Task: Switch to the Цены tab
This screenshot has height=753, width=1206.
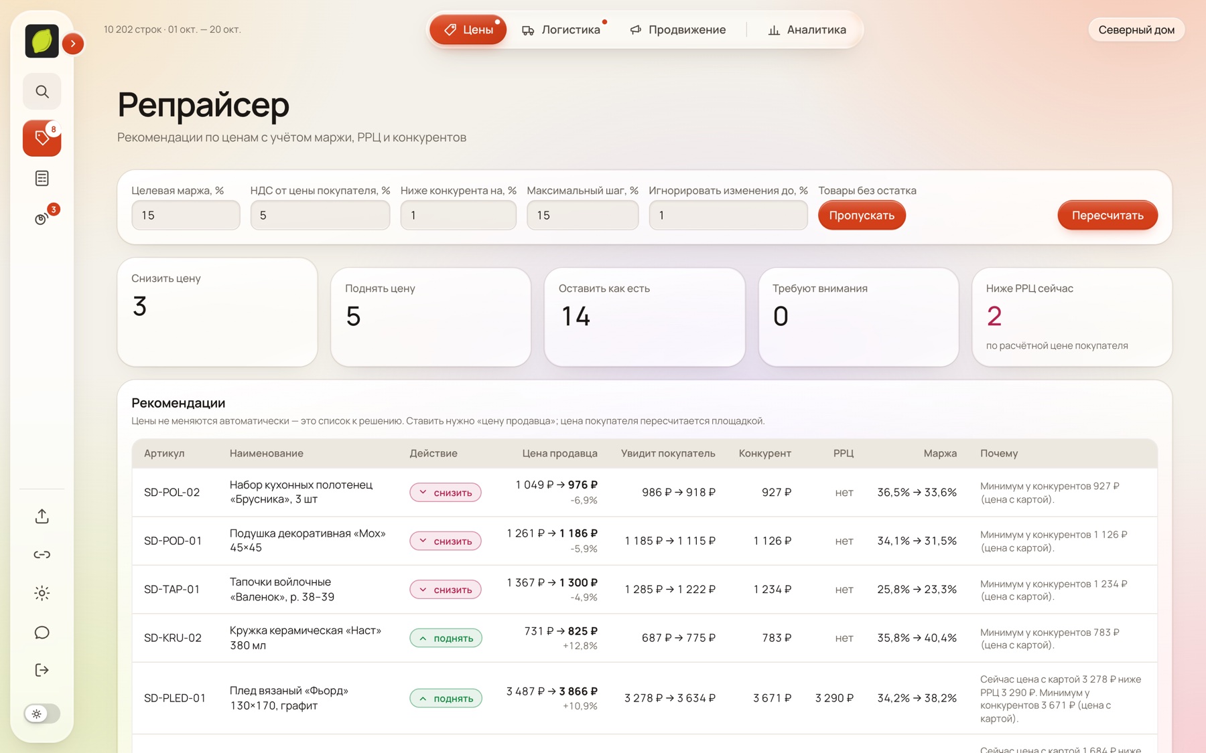Action: coord(468,29)
